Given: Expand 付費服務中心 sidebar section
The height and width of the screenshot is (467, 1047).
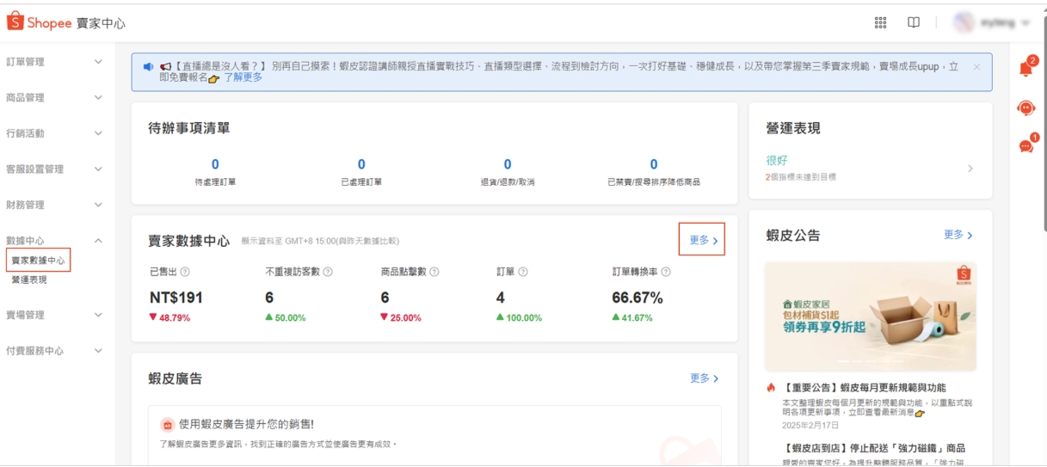Looking at the screenshot, I should (58, 351).
